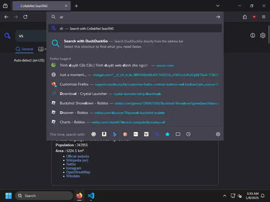Open Firefox application menu
This screenshot has height=202, width=270.
point(263,17)
